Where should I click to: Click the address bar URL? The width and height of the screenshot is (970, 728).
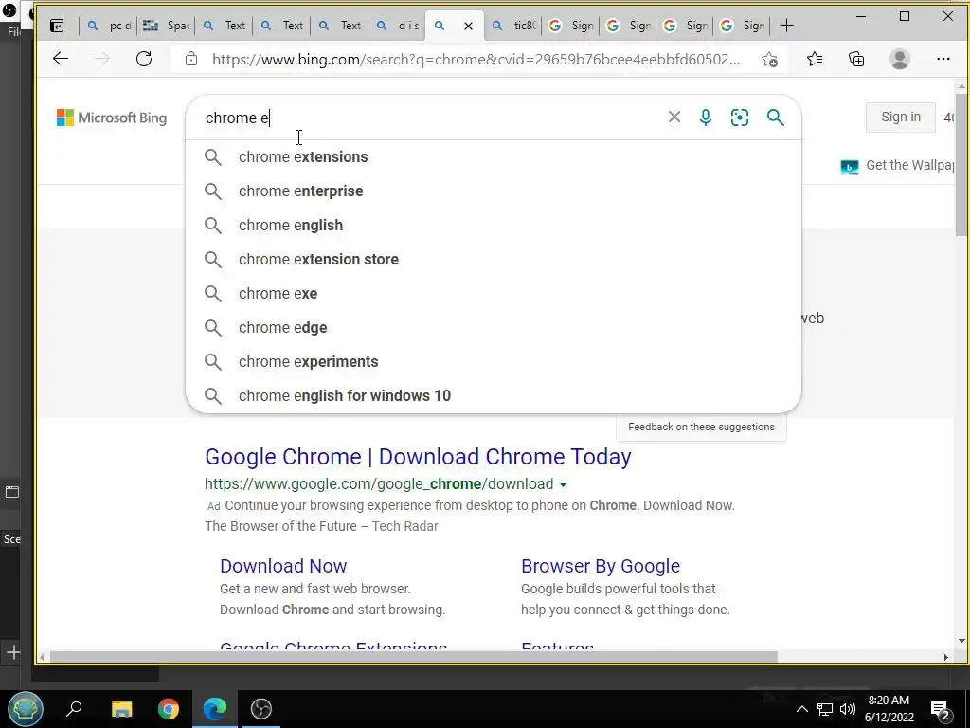coord(476,60)
